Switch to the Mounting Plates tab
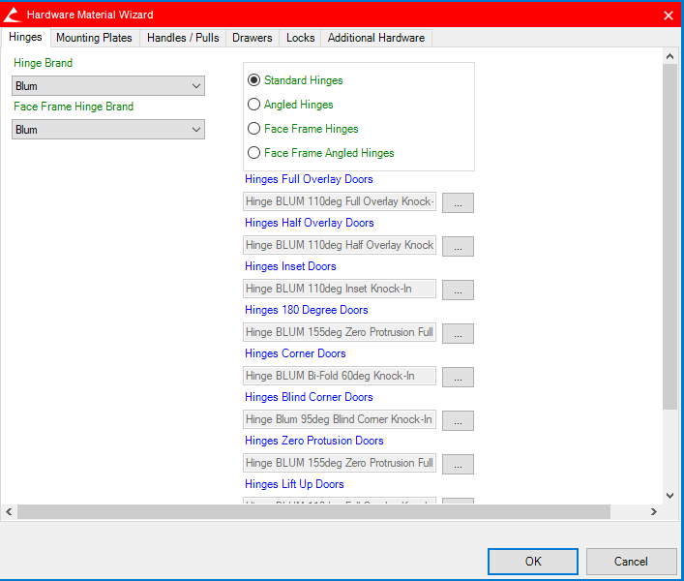The height and width of the screenshot is (581, 684). click(94, 38)
